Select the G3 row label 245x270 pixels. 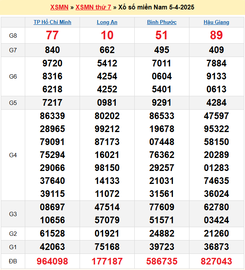pos(13,214)
